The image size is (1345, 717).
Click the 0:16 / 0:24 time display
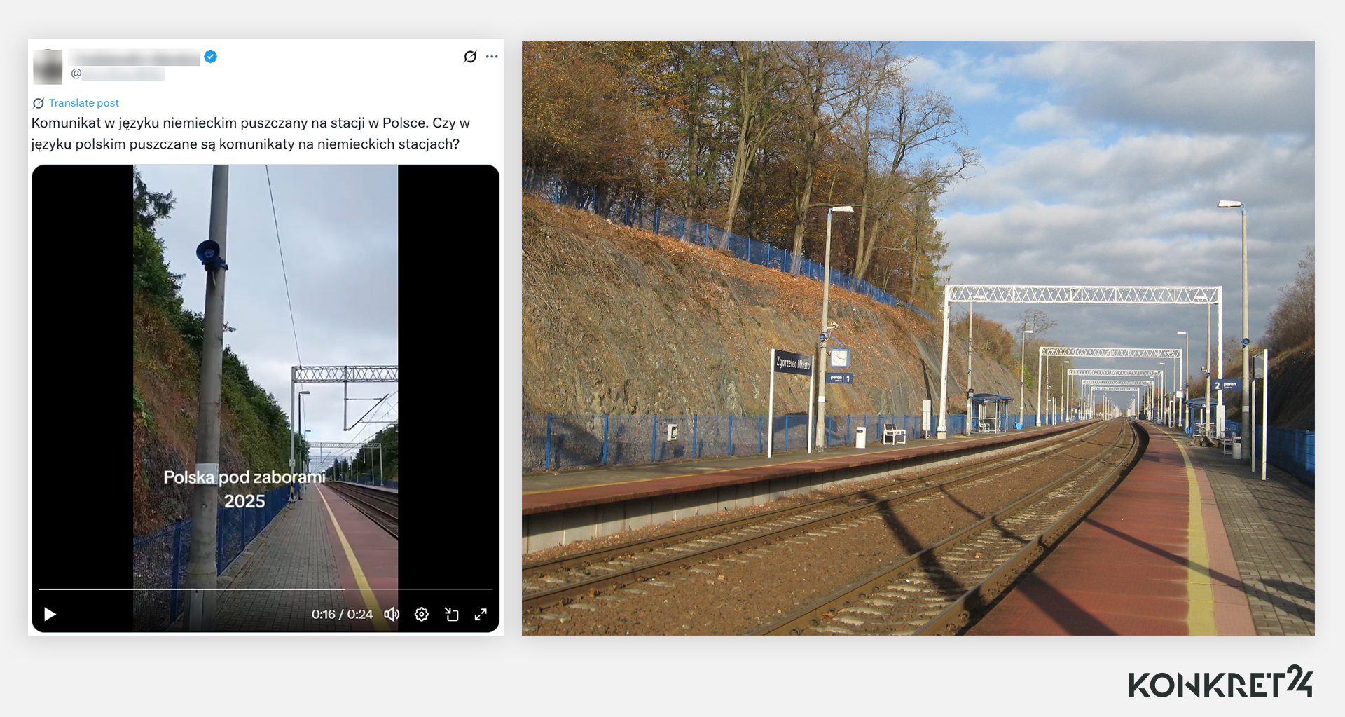(342, 615)
